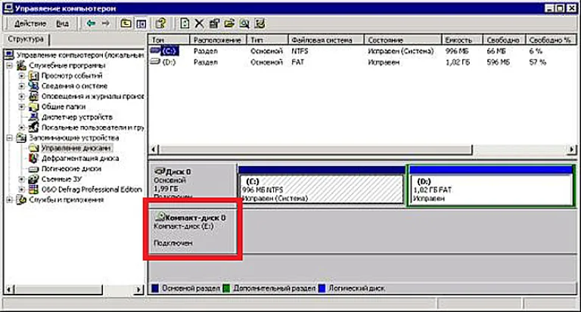Click the Properties icon in toolbar
581x312 pixels.
click(214, 23)
